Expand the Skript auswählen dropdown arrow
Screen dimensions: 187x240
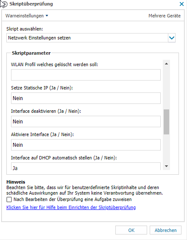coord(172,38)
